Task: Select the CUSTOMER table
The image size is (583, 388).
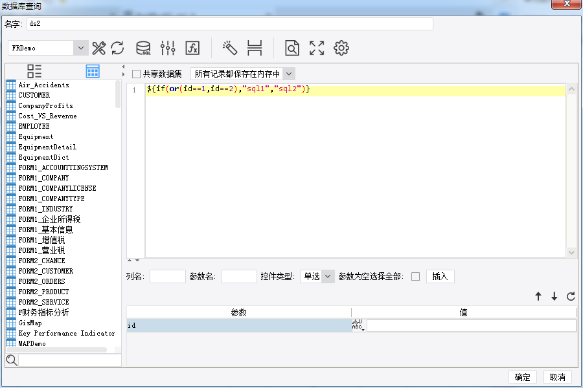Action: pos(34,96)
